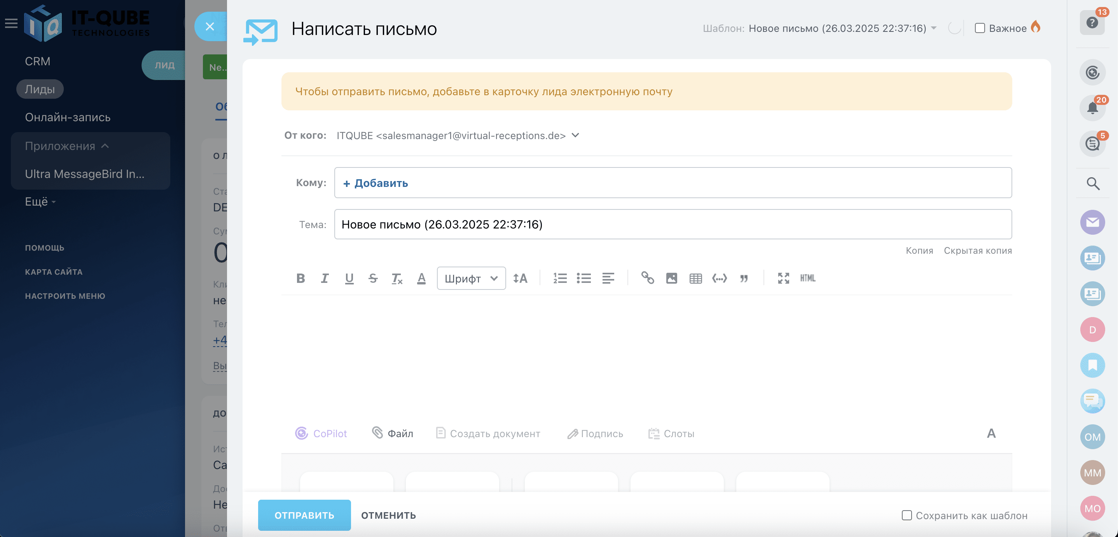Open the Лиды menu item
The image size is (1118, 537).
click(40, 89)
